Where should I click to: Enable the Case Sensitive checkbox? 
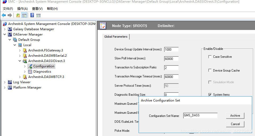pyautogui.click(x=210, y=57)
